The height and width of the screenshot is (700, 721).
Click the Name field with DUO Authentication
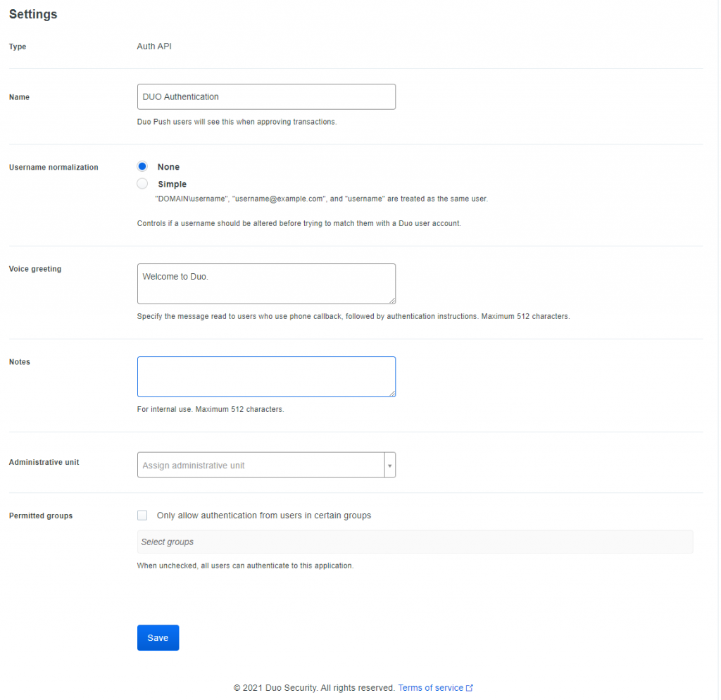tap(266, 96)
